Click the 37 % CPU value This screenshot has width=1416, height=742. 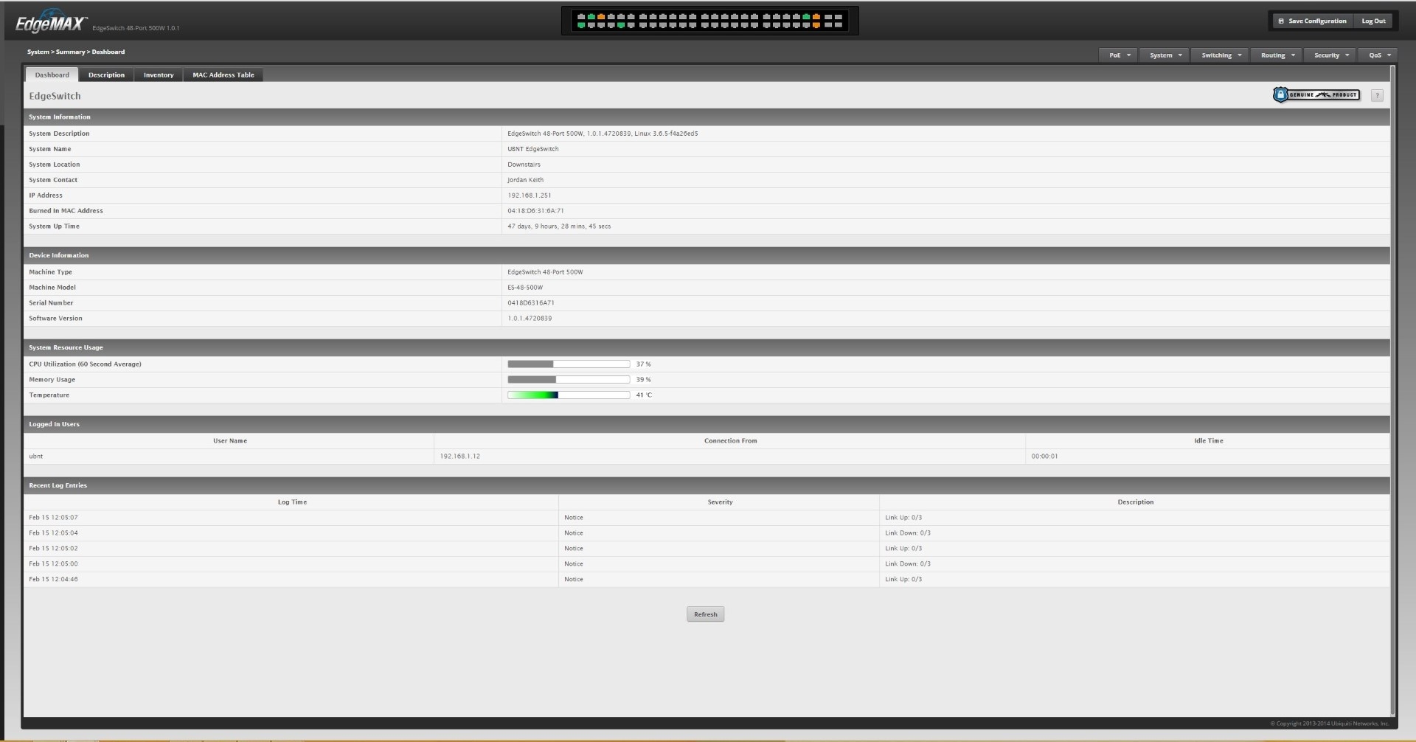[x=643, y=364]
